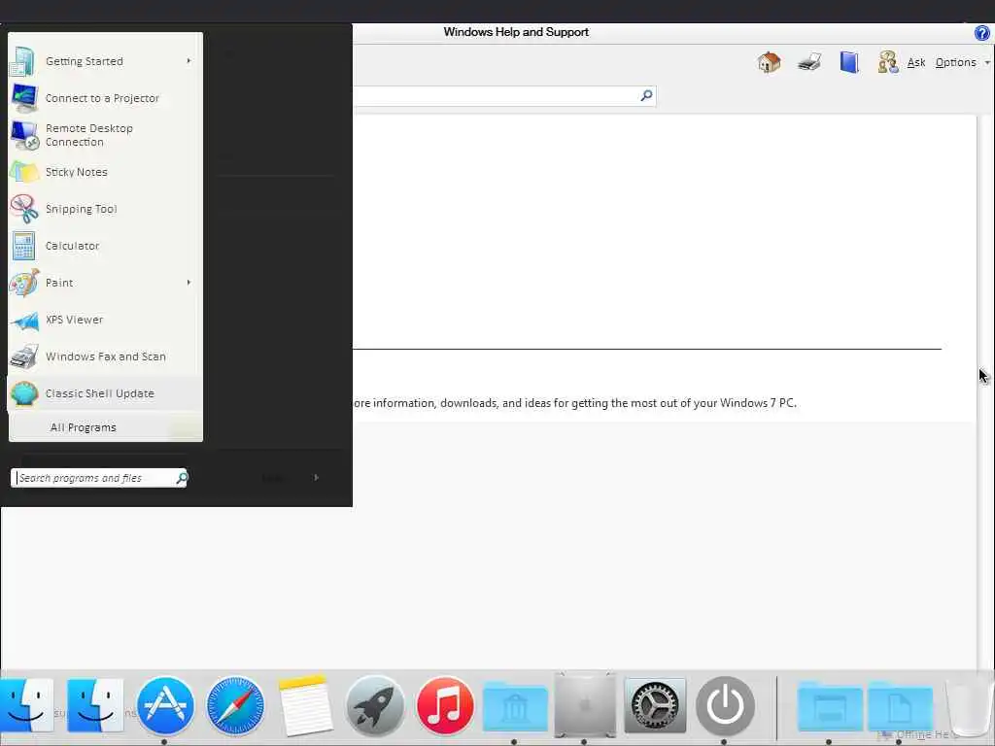This screenshot has width=995, height=746.
Task: Launch the Launchpad rocket icon
Action: pyautogui.click(x=375, y=705)
